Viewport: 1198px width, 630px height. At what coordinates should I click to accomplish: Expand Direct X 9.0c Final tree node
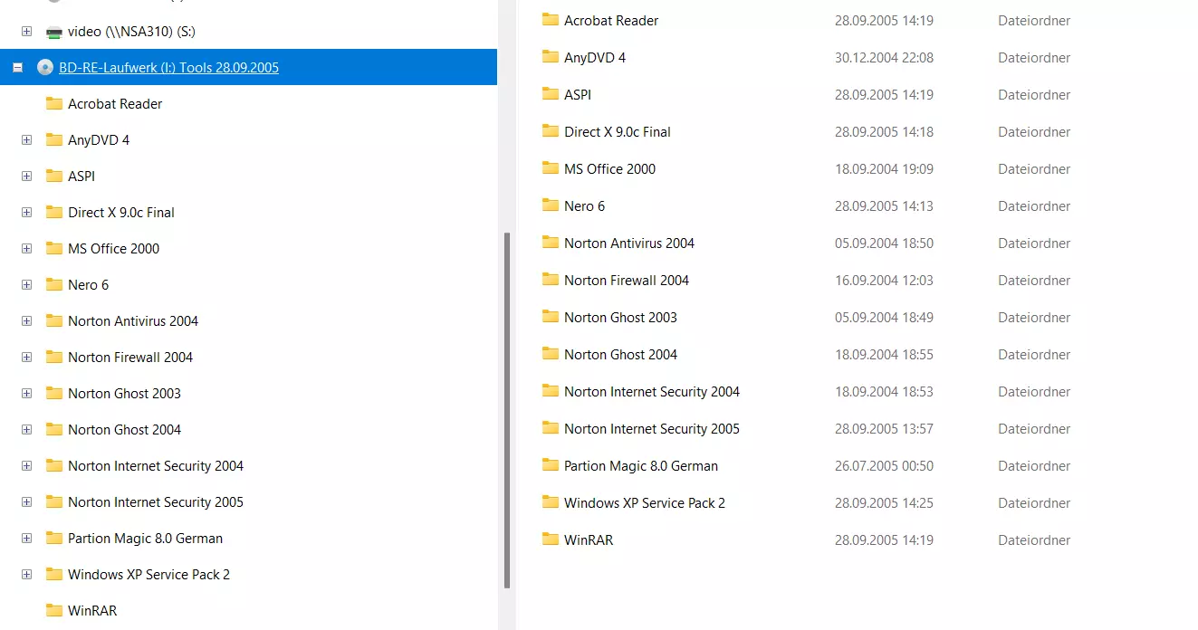tap(26, 212)
